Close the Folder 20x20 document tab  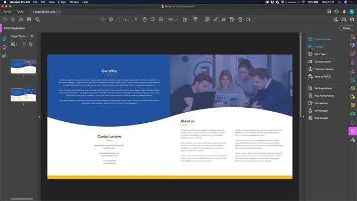[x=60, y=12]
